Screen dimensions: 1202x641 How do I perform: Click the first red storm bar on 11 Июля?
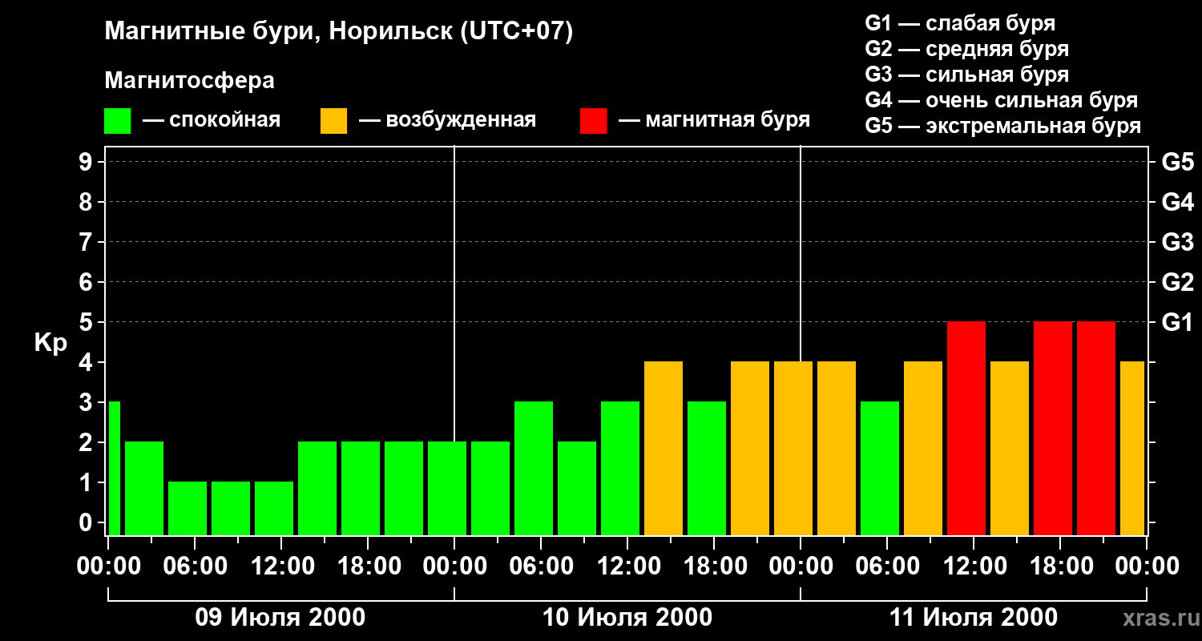966,428
